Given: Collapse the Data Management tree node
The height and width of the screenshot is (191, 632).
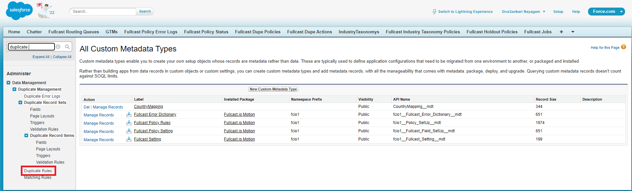Looking at the screenshot, I should [x=9, y=83].
